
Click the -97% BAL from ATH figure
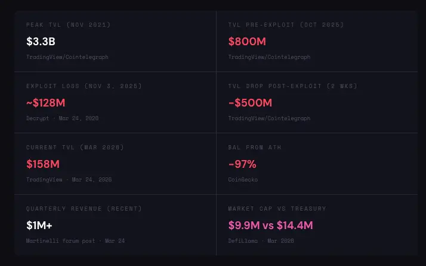click(x=242, y=164)
